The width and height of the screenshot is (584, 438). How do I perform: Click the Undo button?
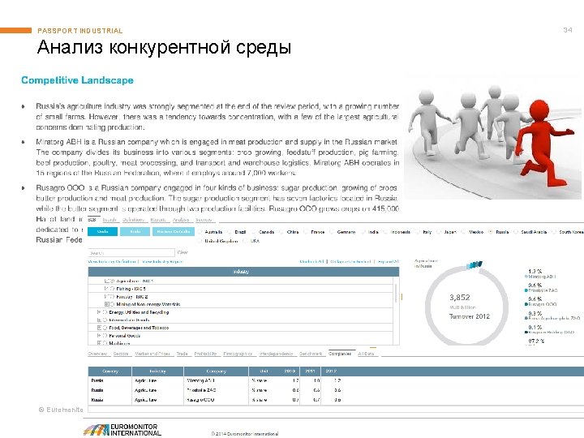pyautogui.click(x=102, y=232)
